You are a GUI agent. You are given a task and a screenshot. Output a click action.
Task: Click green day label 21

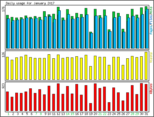[100, 114]
